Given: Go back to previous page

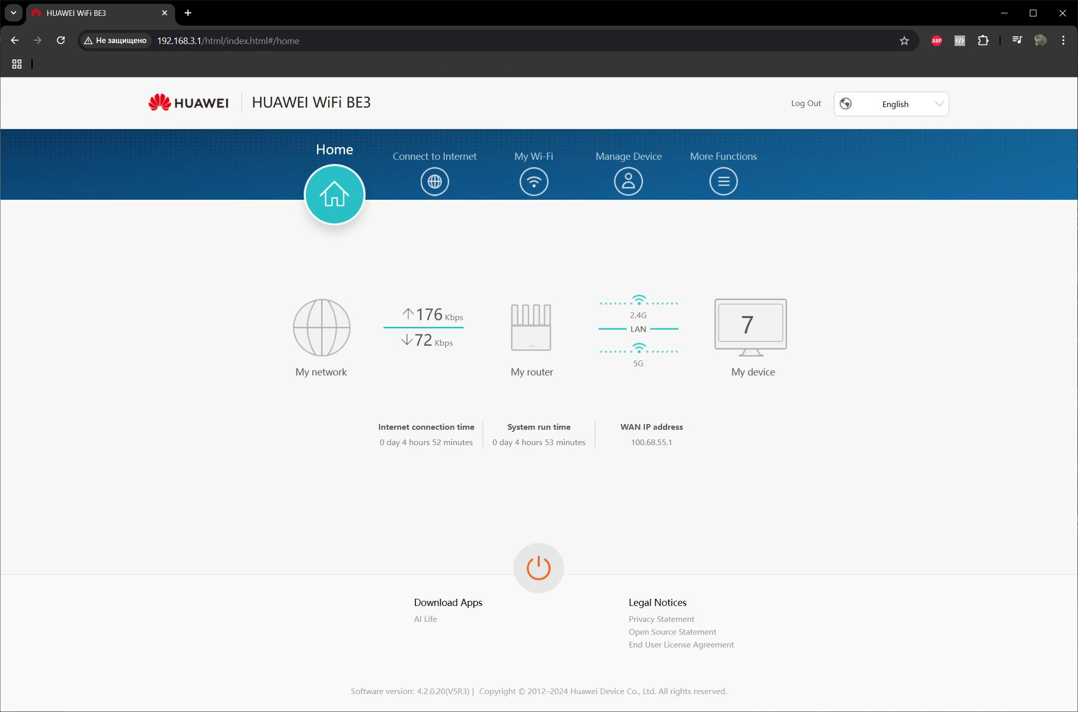Looking at the screenshot, I should coord(15,40).
